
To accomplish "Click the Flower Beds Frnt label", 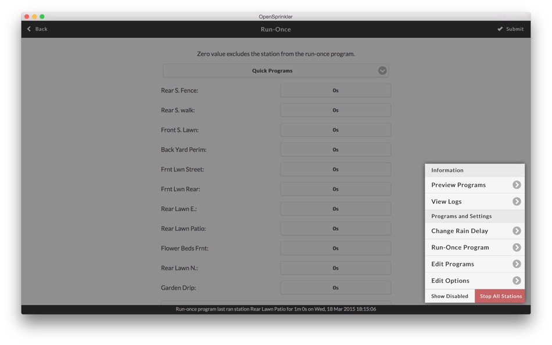I will click(185, 248).
